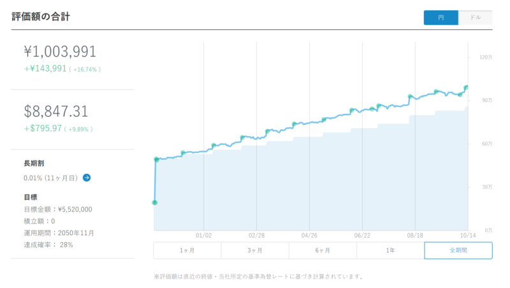Click the +16.74% percentage text
510x288 pixels.
[x=85, y=69]
